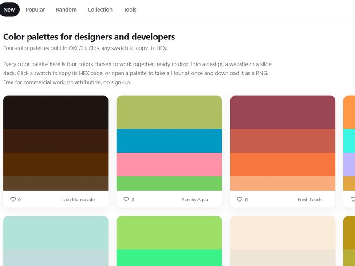Like the Late Marmalade palette with heart icon

(x=13, y=199)
